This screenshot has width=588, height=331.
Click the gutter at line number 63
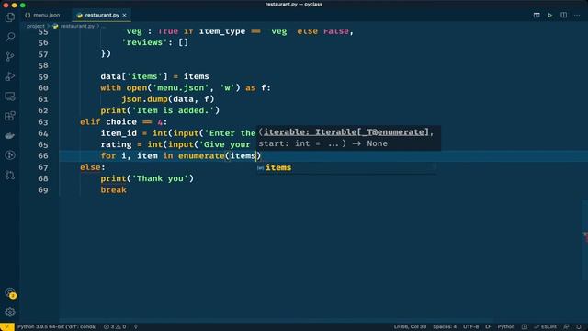[43, 122]
